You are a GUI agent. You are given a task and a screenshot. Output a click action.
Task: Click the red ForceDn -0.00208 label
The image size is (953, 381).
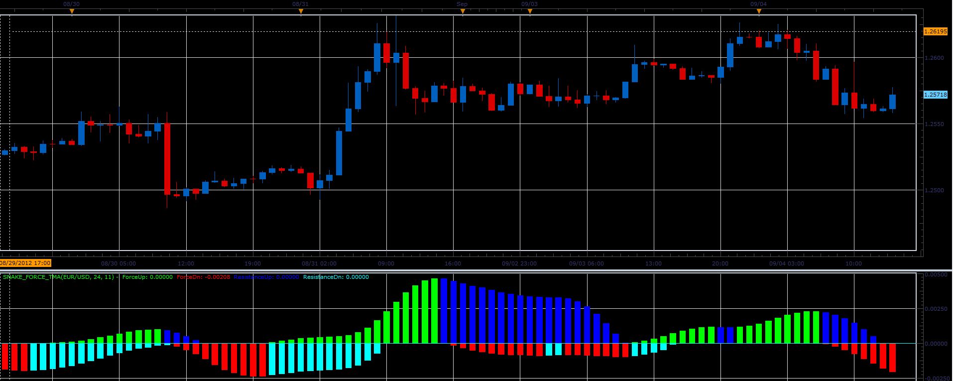(x=203, y=277)
